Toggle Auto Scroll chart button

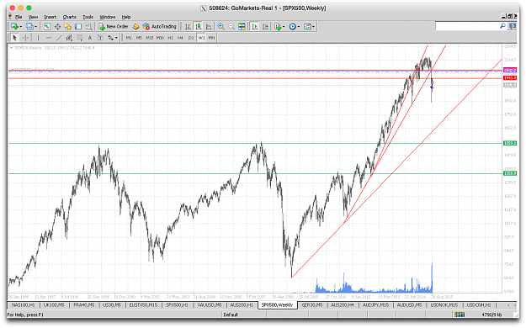pos(255,27)
